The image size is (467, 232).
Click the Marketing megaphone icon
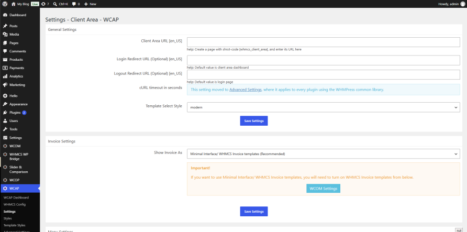(x=5, y=85)
